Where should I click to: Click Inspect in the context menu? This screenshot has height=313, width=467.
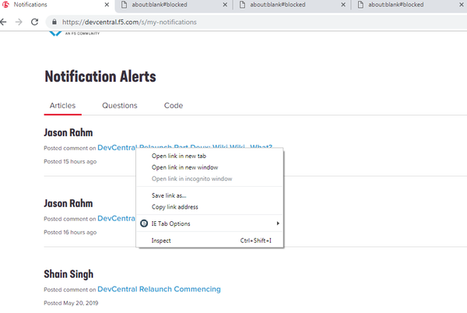click(161, 241)
